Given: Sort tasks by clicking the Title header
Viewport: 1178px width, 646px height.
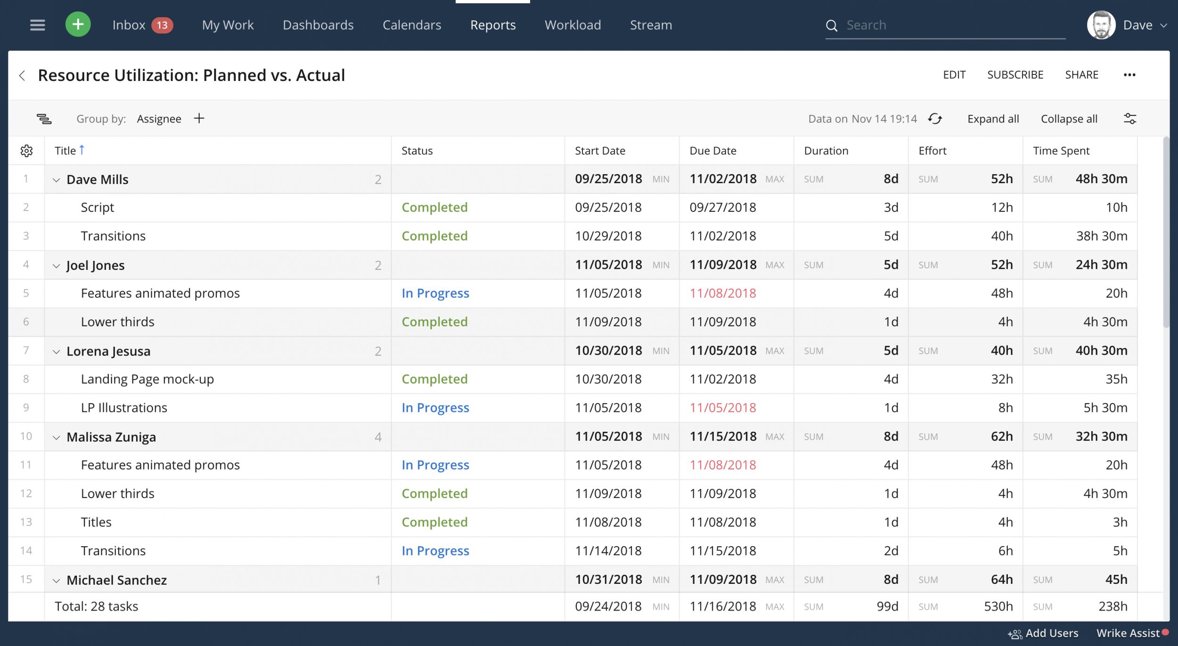Looking at the screenshot, I should (x=66, y=150).
